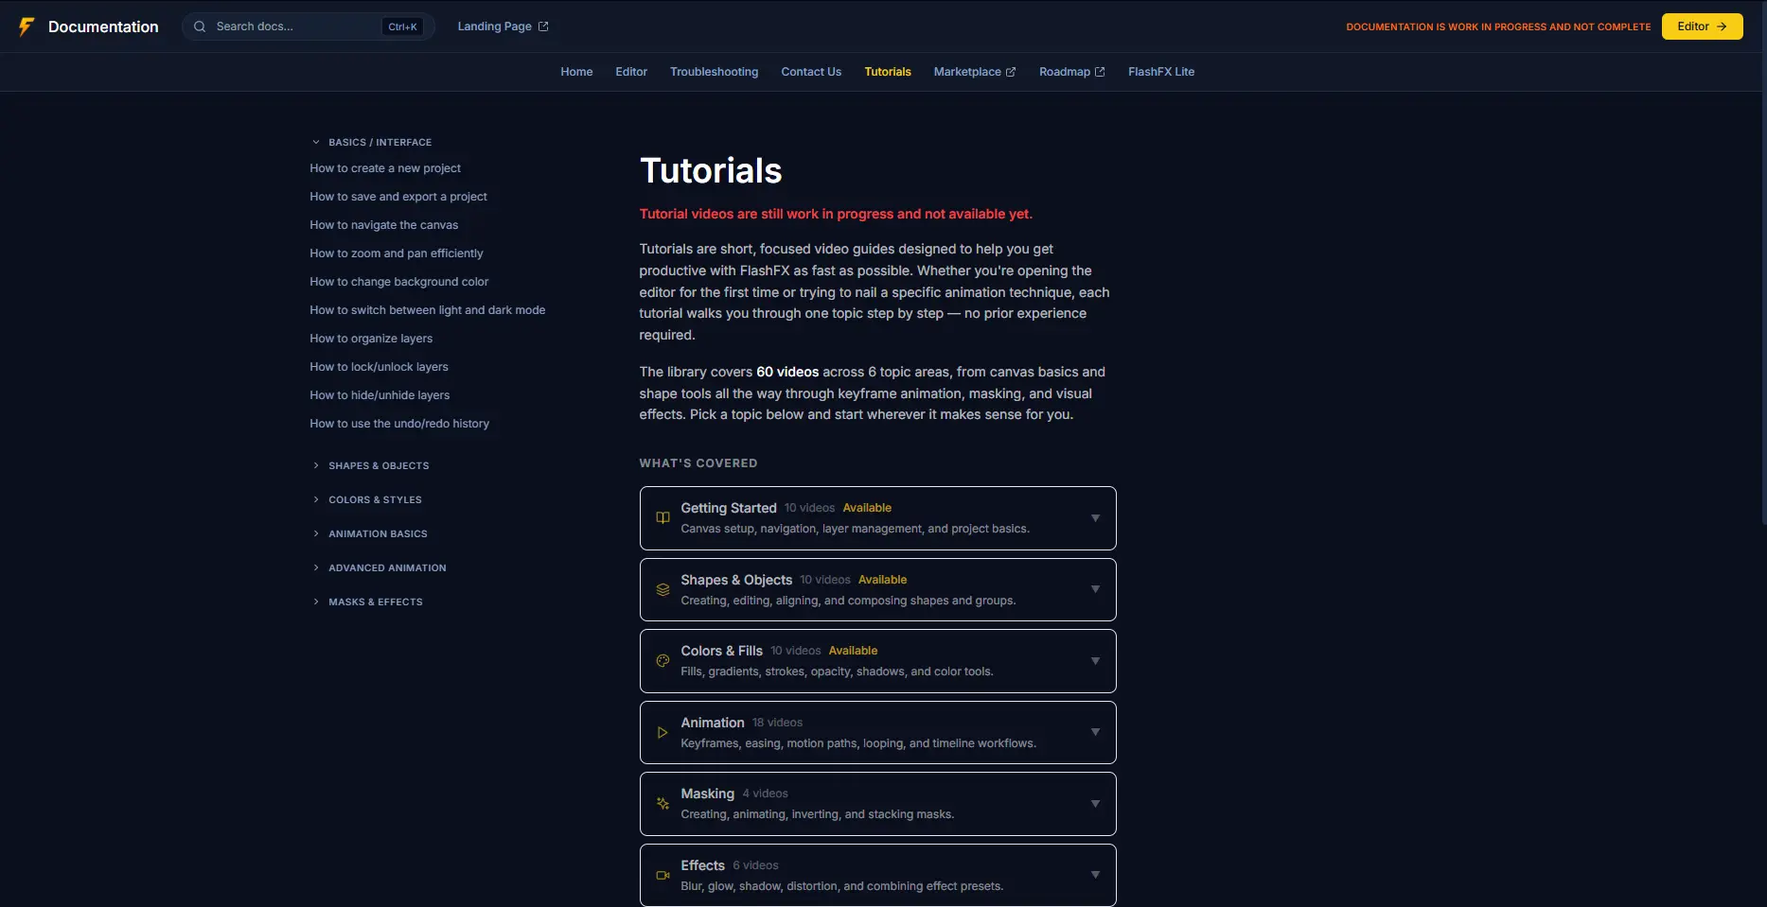Click the Animation play icon
The image size is (1767, 907).
click(663, 732)
